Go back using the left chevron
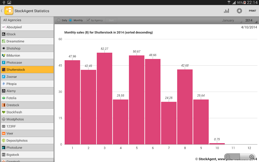The width and height of the screenshot is (259, 162). [2, 11]
